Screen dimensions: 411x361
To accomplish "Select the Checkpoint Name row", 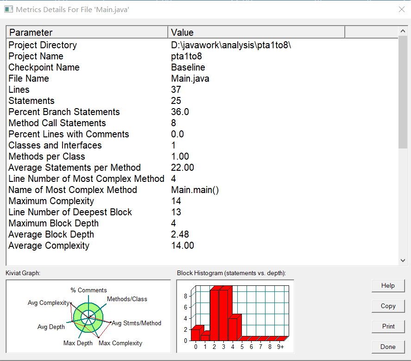I will 202,67.
